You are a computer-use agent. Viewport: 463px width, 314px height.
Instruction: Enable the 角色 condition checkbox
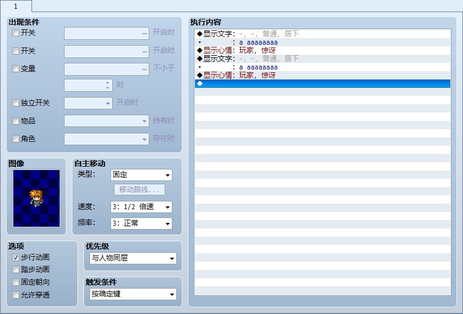15,139
